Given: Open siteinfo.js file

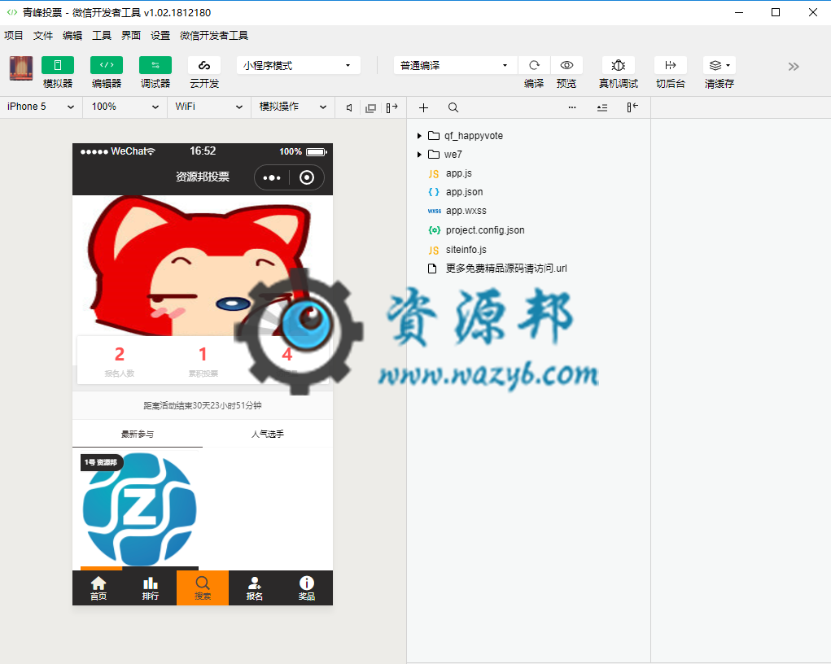Looking at the screenshot, I should click(x=466, y=250).
